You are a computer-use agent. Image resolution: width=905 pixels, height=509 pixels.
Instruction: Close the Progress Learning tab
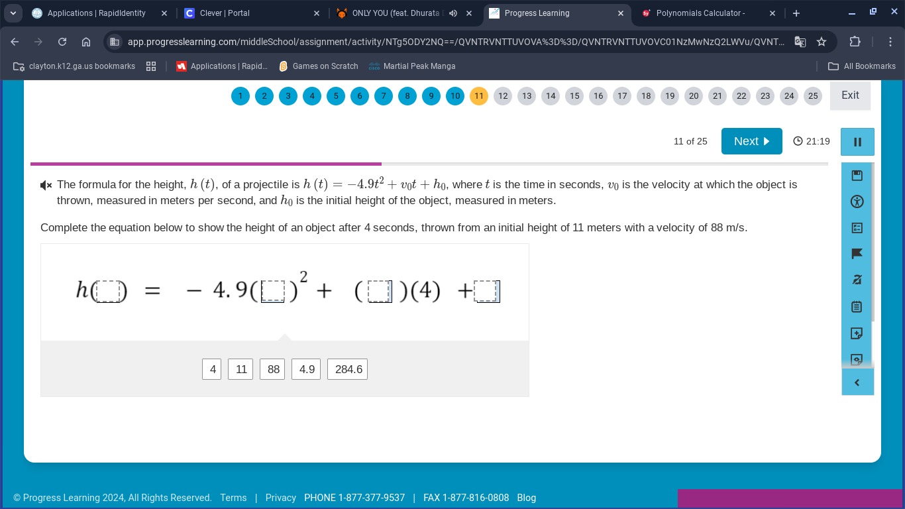pos(621,13)
